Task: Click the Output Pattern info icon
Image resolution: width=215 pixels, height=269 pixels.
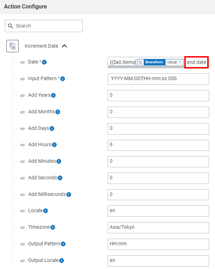Action: 63,244
